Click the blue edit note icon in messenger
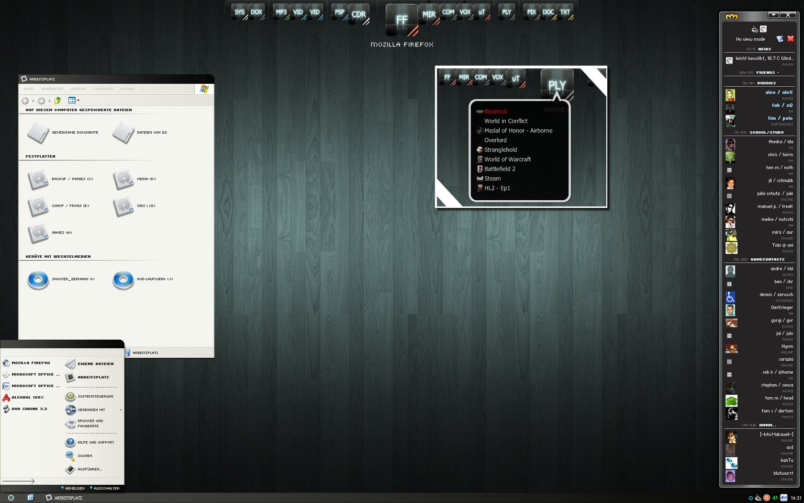Screen dimensions: 804x503 780,39
